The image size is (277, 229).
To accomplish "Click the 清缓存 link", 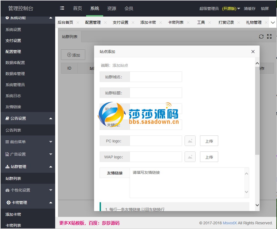I will [249, 9].
